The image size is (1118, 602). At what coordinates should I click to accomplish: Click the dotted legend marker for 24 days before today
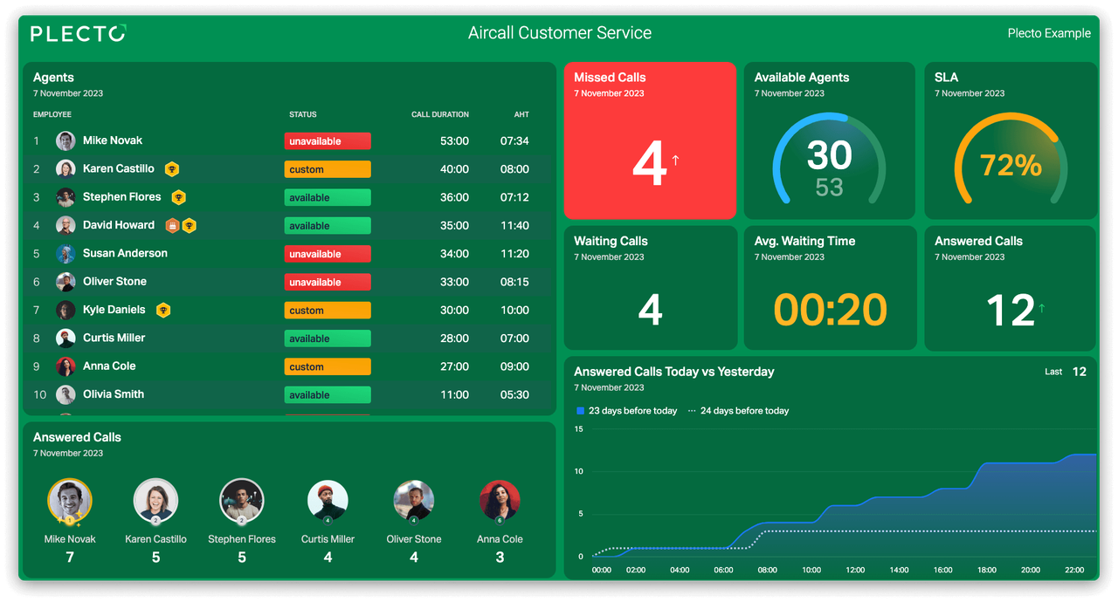point(692,411)
